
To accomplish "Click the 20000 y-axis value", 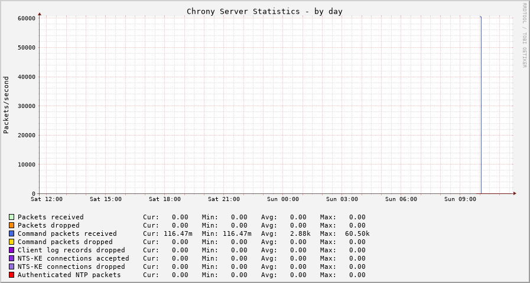I will tap(27, 135).
